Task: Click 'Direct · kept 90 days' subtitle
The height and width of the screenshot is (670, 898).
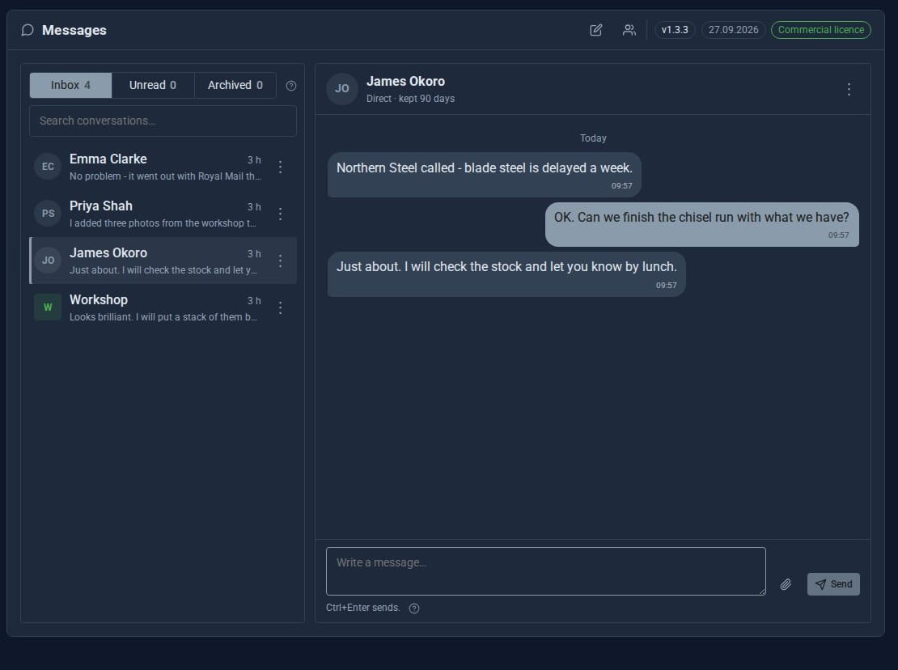Action: pyautogui.click(x=410, y=99)
